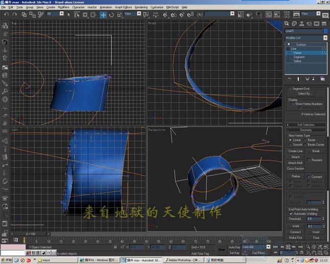Click the Set Keys key icon
This screenshot has width=330, height=264.
pos(221,250)
